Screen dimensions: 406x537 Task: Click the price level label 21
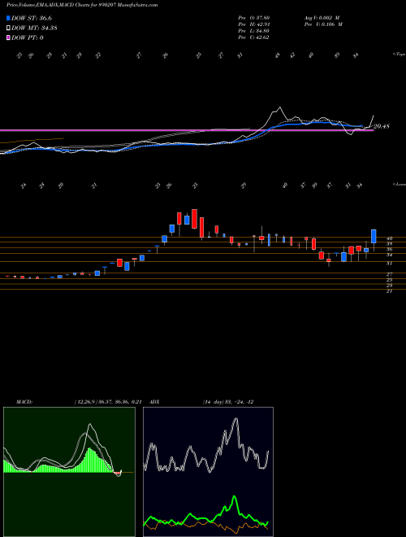[389, 290]
